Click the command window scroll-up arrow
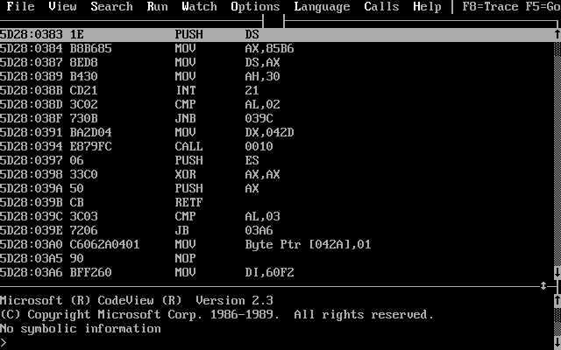 click(x=557, y=301)
